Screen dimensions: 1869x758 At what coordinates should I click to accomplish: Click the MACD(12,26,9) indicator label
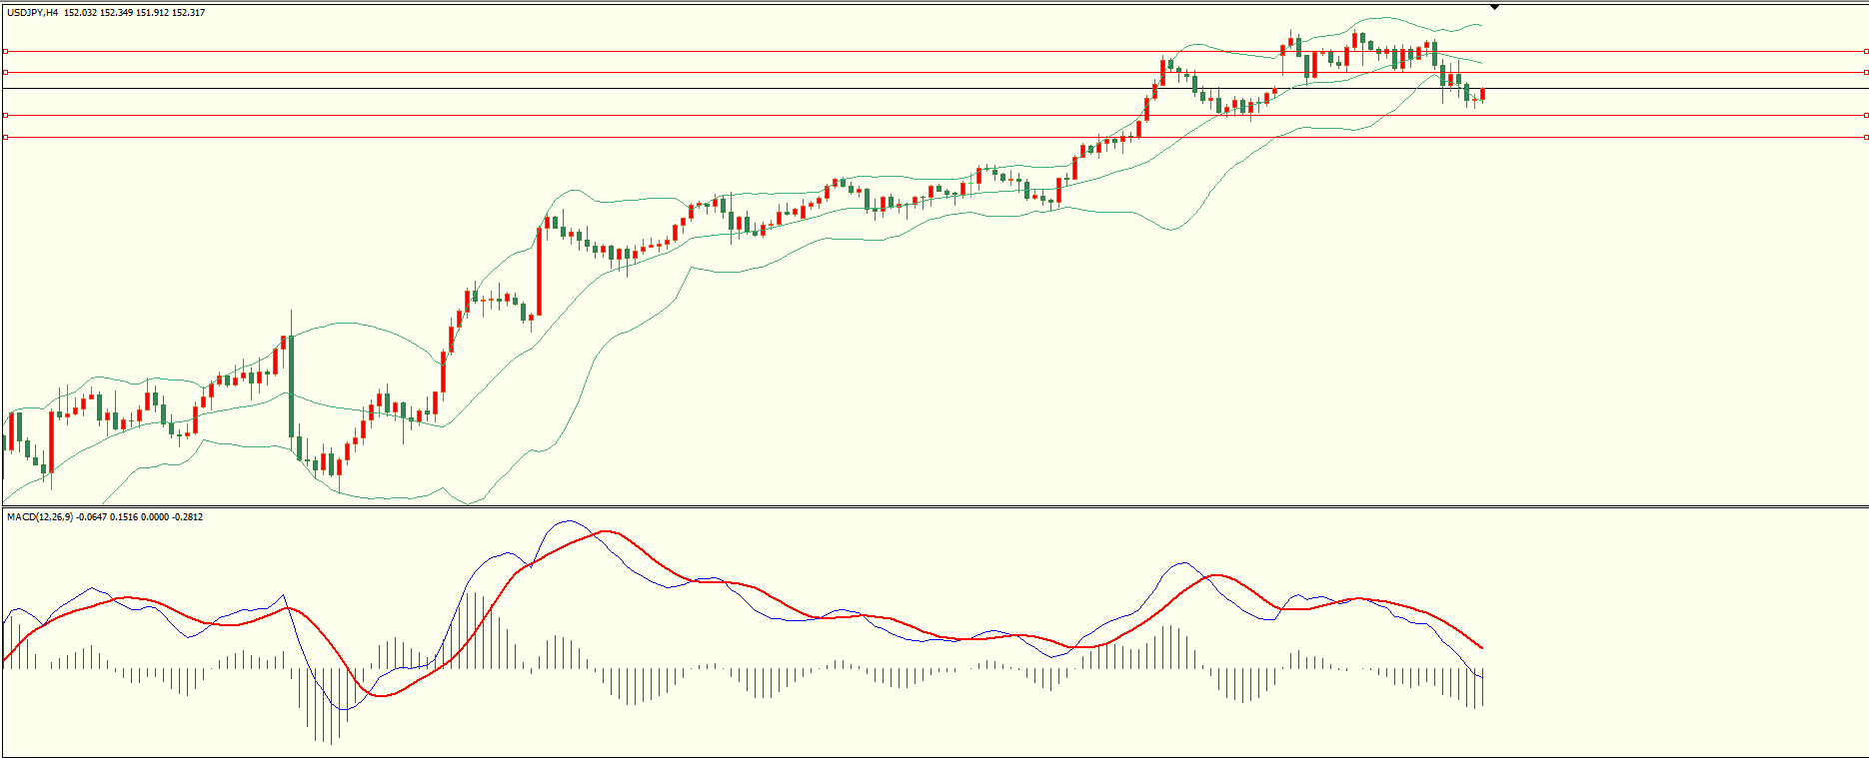(40, 517)
